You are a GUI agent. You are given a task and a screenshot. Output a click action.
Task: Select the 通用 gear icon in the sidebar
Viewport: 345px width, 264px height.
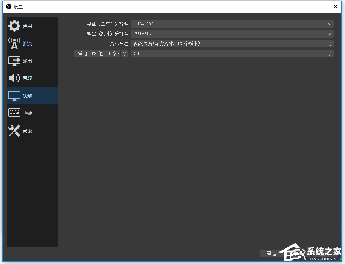point(14,25)
